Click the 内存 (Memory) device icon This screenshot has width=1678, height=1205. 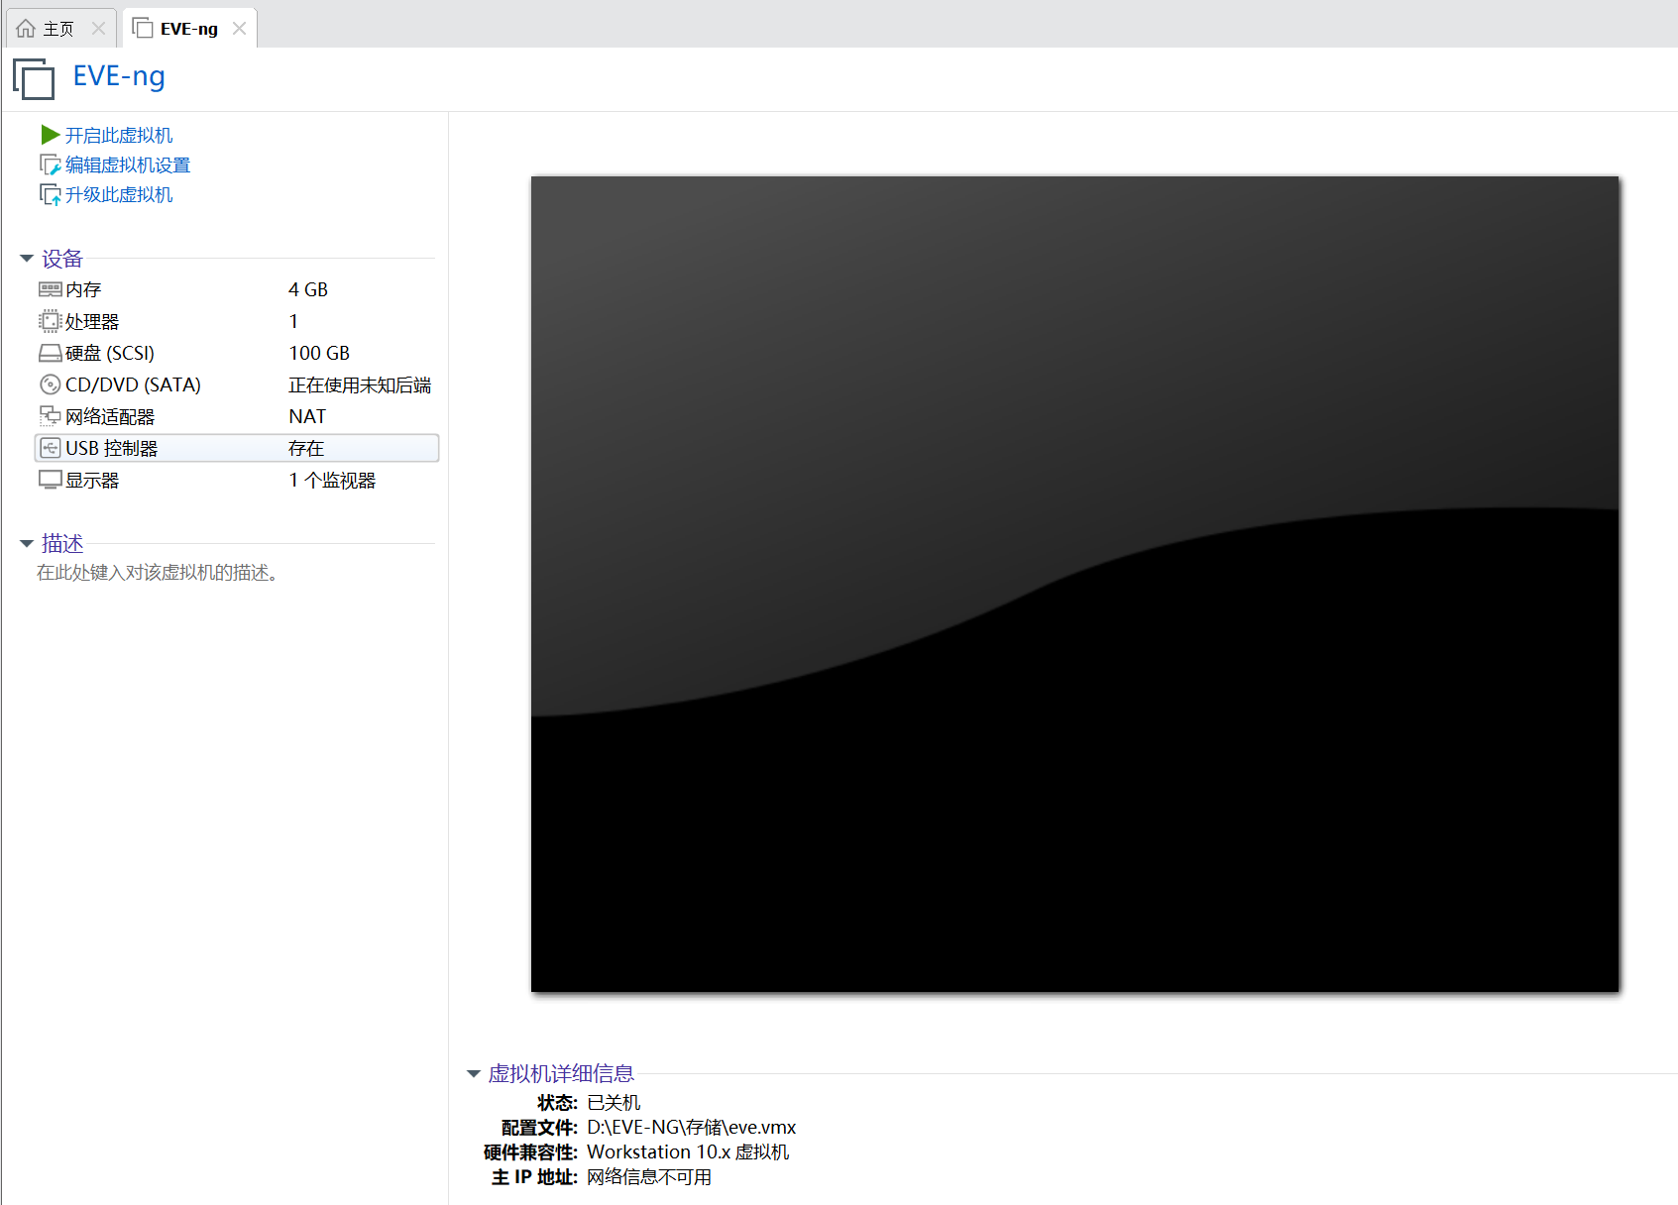click(x=50, y=288)
